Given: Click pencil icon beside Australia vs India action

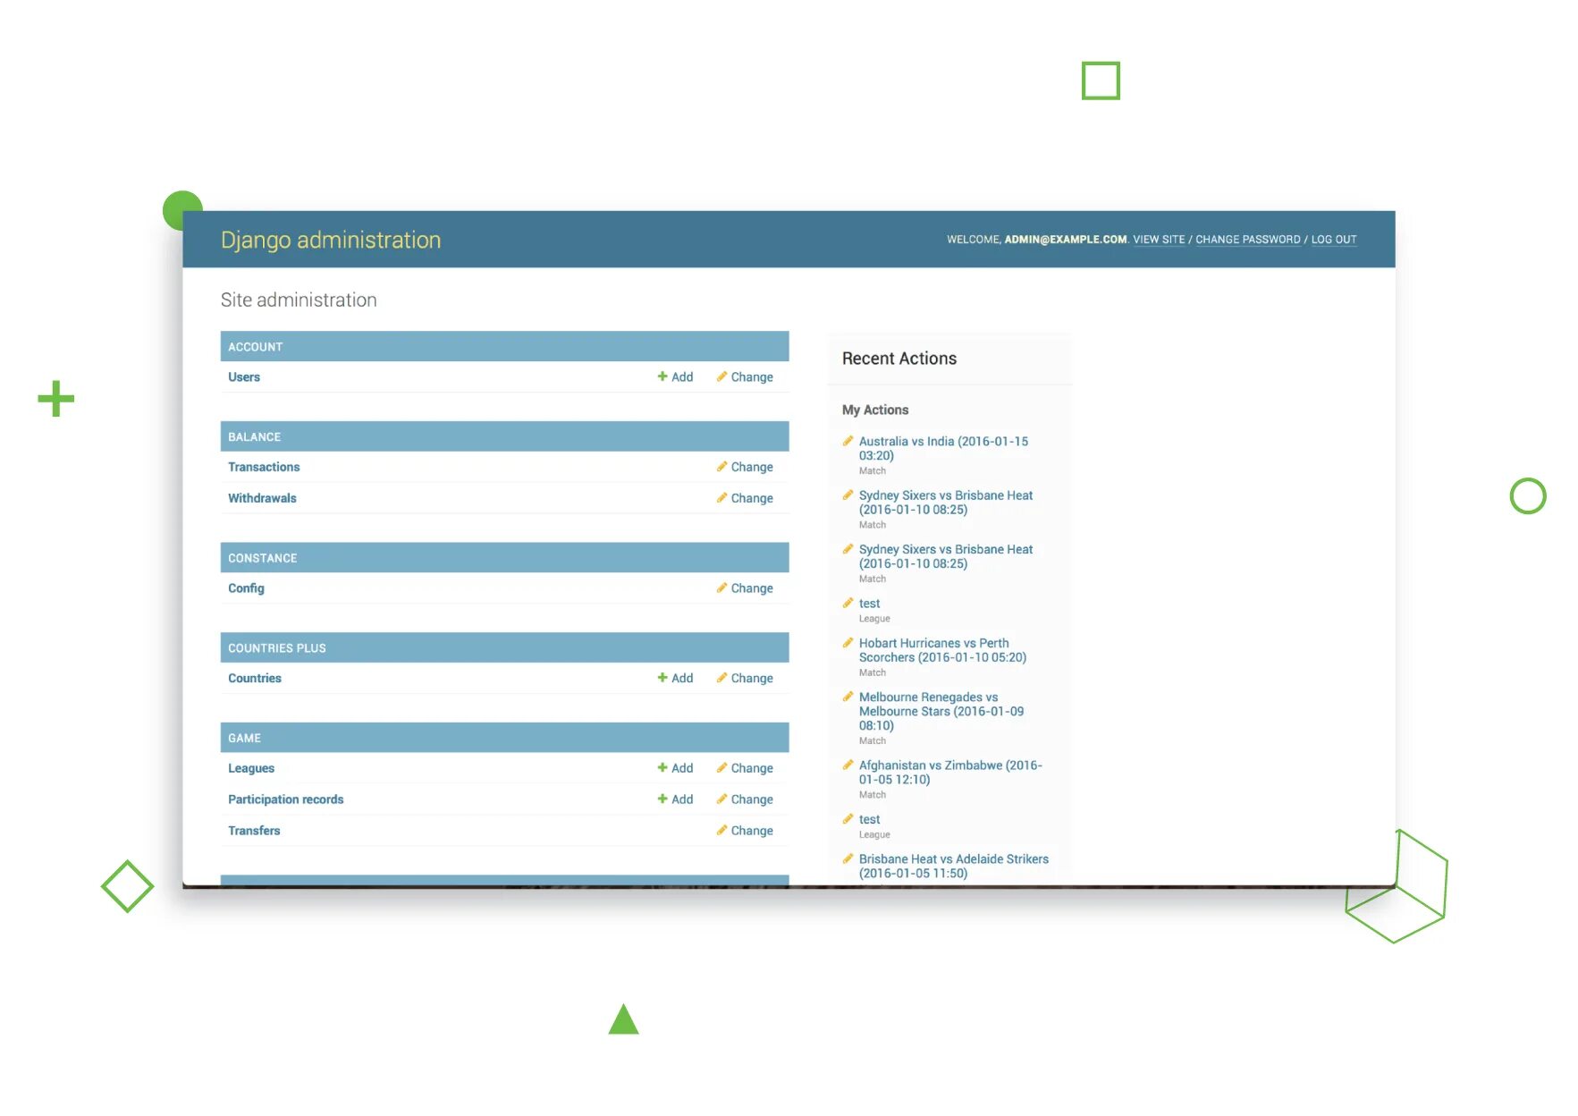Looking at the screenshot, I should [848, 440].
